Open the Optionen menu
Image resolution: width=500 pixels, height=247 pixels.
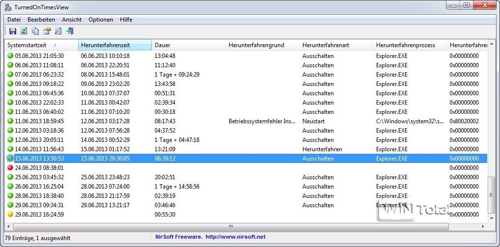pyautogui.click(x=101, y=20)
